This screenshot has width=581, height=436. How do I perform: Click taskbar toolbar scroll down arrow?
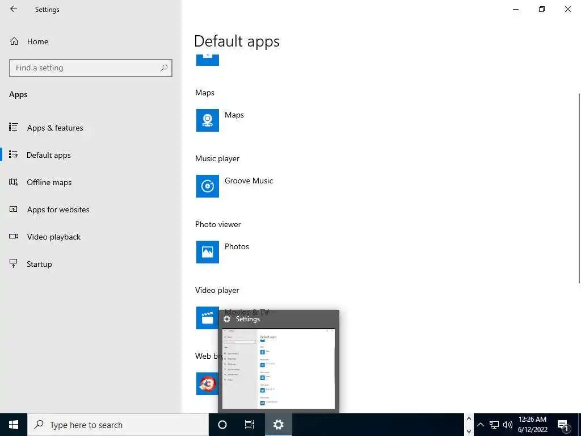click(469, 431)
